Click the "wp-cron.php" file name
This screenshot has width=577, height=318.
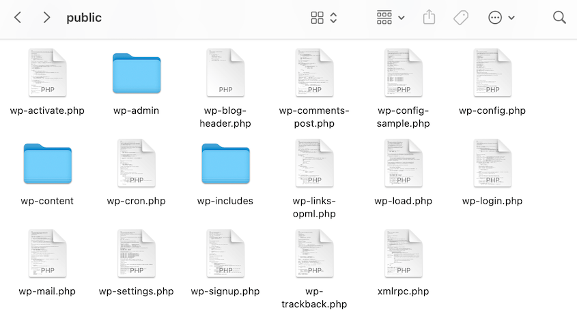pos(136,201)
